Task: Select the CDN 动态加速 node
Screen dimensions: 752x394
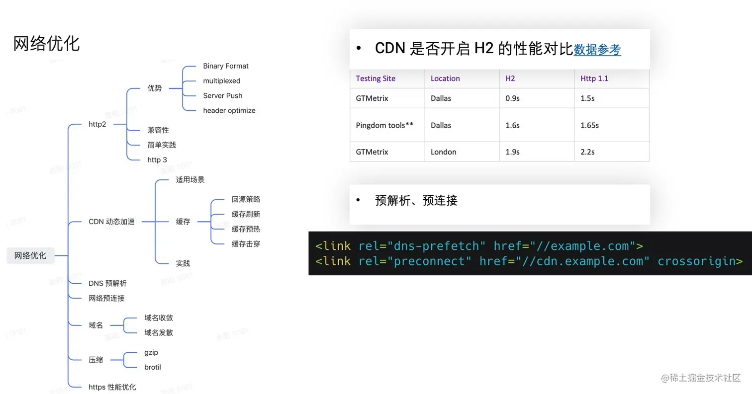Action: (111, 222)
